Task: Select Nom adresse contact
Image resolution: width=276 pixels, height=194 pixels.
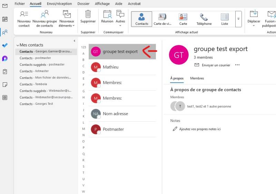Action: point(122,114)
